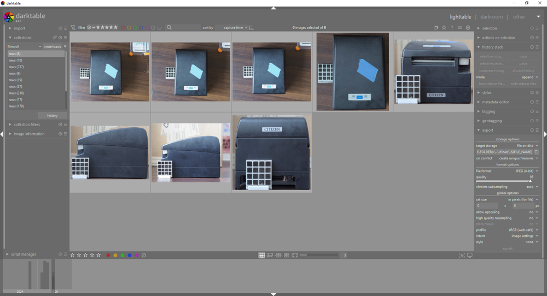The image size is (547, 296).
Task: Open global preferences gear icon
Action: tap(468, 28)
